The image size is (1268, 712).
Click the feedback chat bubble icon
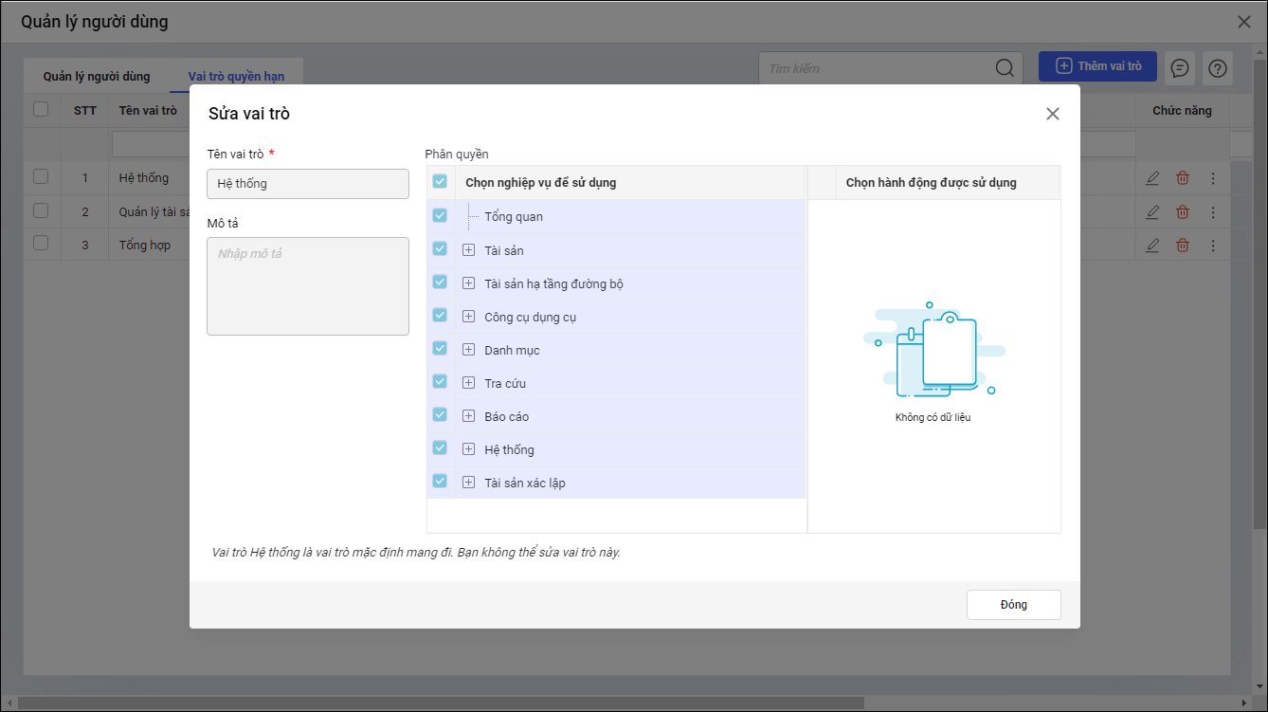[x=1179, y=68]
